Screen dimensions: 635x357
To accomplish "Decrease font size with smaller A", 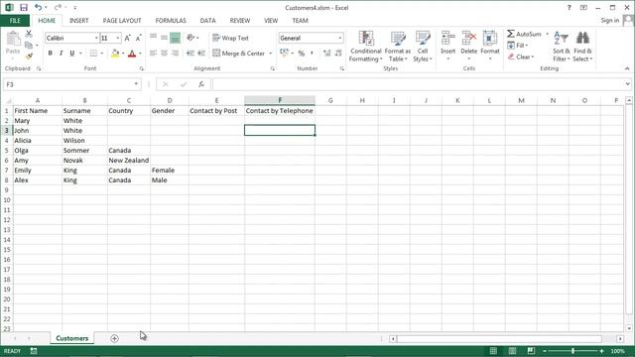I will tap(138, 38).
